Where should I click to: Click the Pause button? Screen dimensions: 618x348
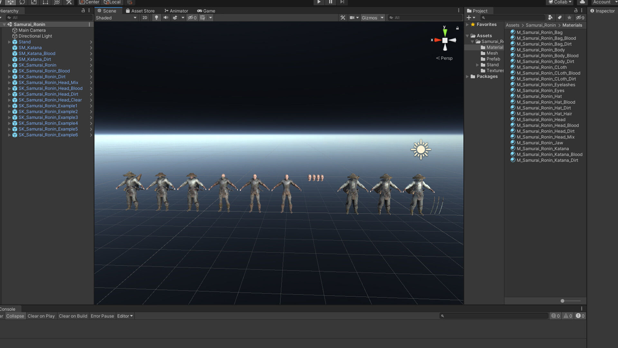(x=331, y=2)
